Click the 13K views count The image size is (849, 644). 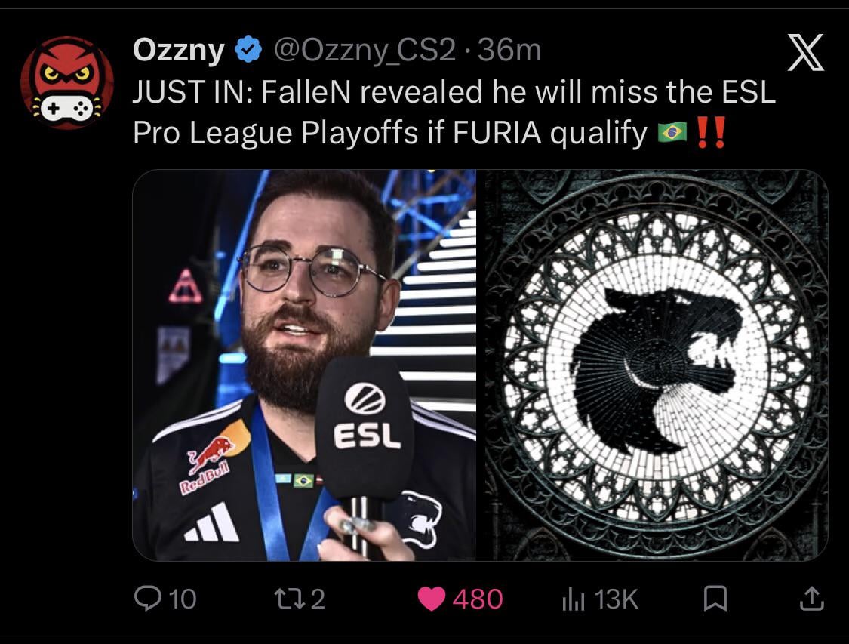616,599
